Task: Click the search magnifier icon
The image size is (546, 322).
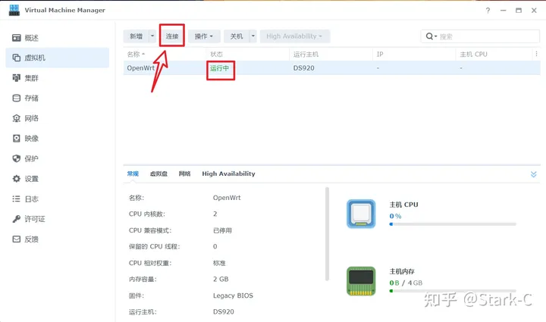Action: coord(429,36)
